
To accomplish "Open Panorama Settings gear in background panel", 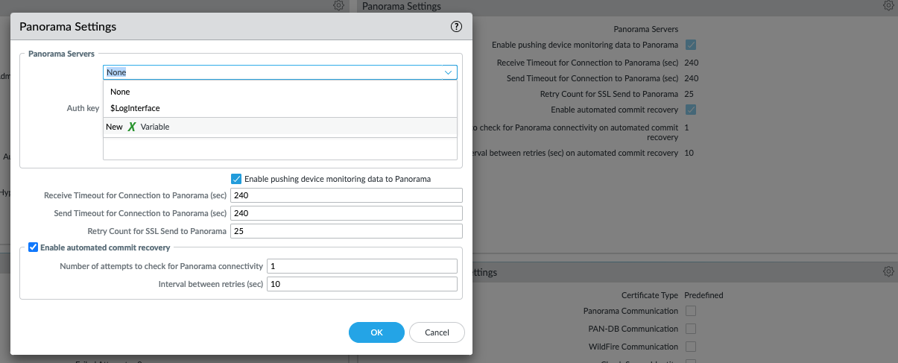I will click(x=888, y=5).
